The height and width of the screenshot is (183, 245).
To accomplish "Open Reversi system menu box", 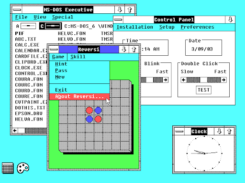I will tap(54, 50).
